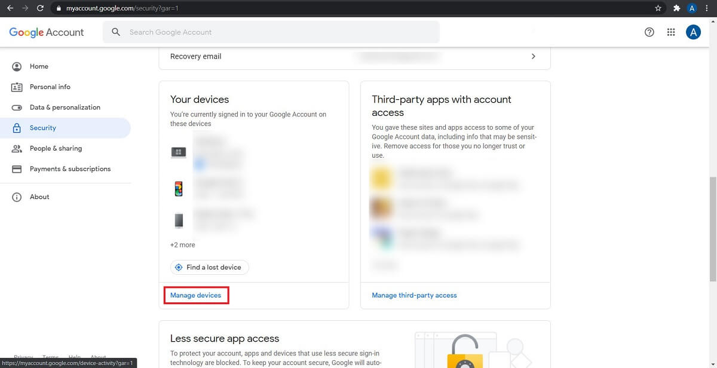The width and height of the screenshot is (717, 368).
Task: Go back with the browser back arrow
Action: (x=10, y=8)
